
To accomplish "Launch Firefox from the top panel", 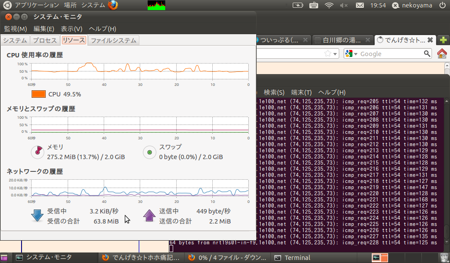I will pos(113,5).
